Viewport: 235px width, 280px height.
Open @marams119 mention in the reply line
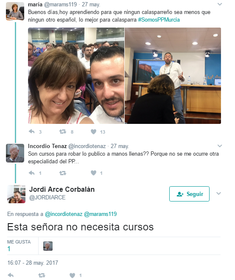[100, 214]
